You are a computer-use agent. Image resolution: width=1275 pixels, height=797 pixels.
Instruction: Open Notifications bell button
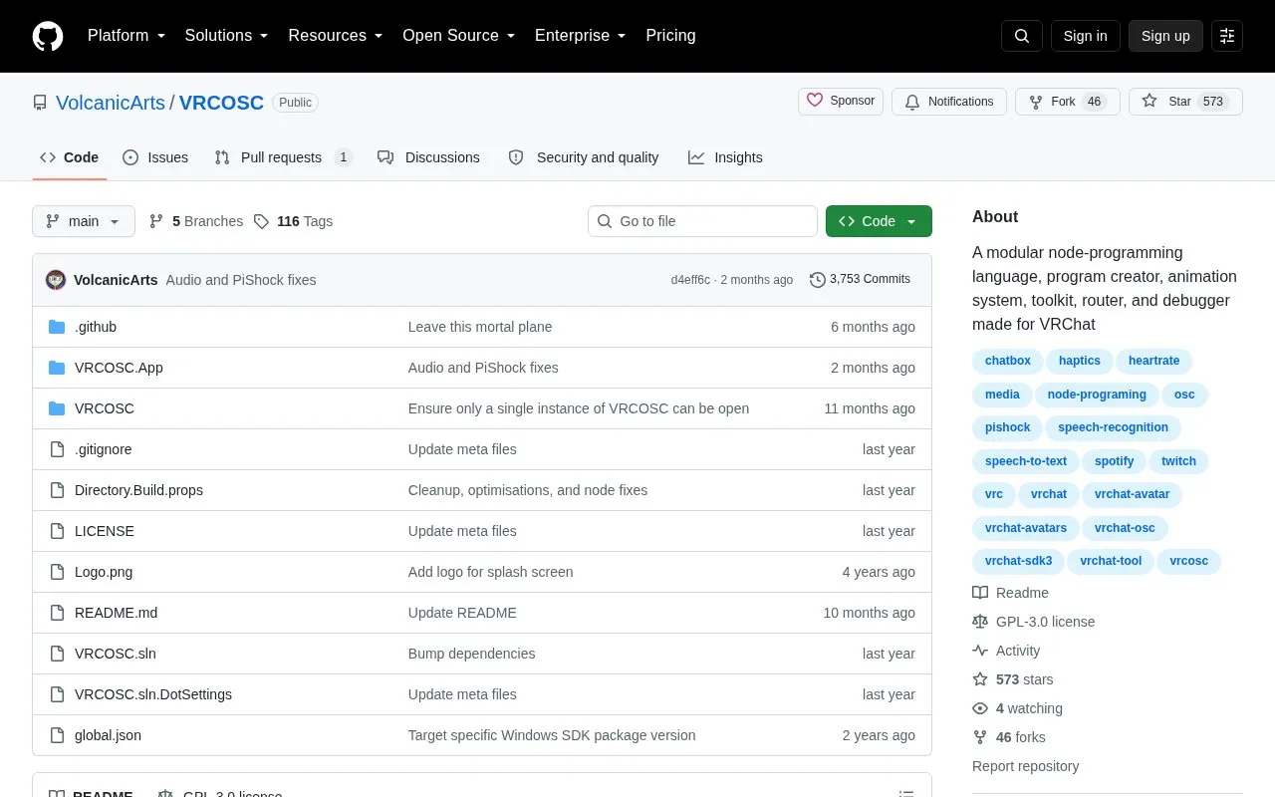[949, 102]
